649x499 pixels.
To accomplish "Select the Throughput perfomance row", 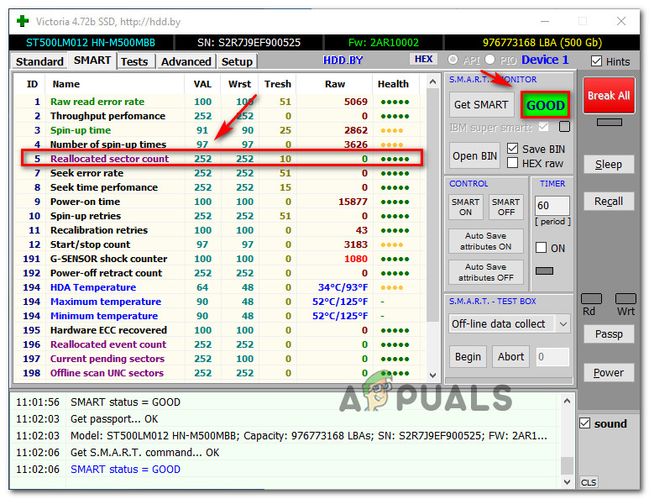I will pyautogui.click(x=217, y=116).
